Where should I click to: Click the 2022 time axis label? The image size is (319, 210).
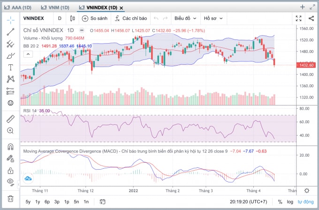pos(133,191)
